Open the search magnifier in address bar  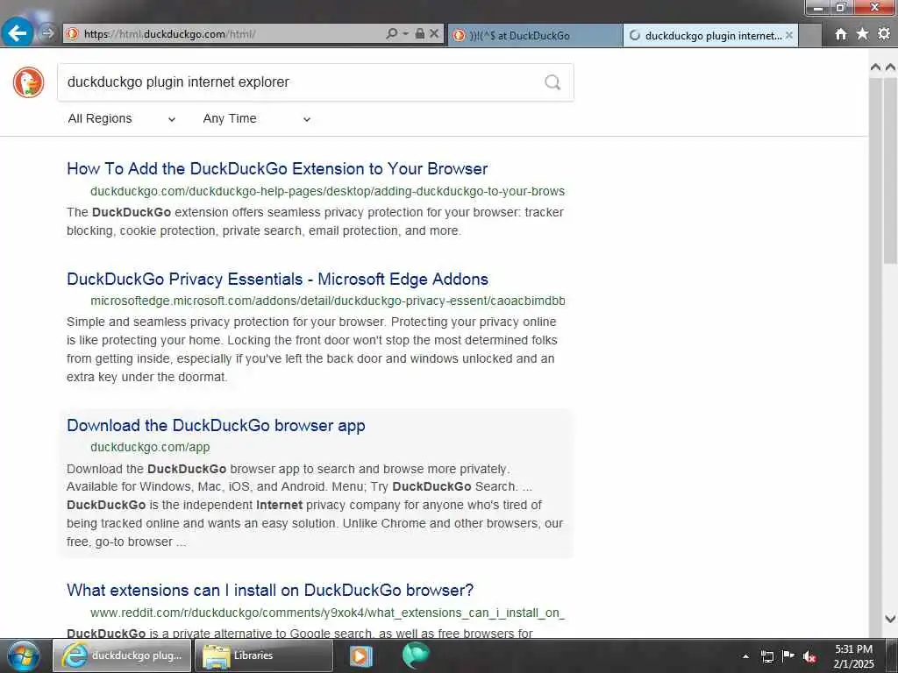click(391, 34)
